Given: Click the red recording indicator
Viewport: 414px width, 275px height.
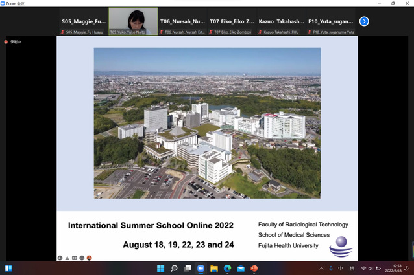Looking at the screenshot, I should tap(6, 41).
